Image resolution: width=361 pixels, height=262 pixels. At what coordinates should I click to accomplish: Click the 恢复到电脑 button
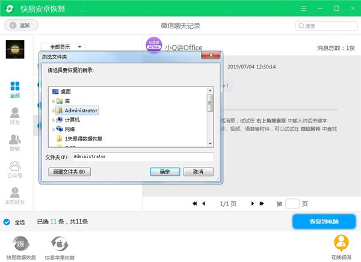click(324, 222)
